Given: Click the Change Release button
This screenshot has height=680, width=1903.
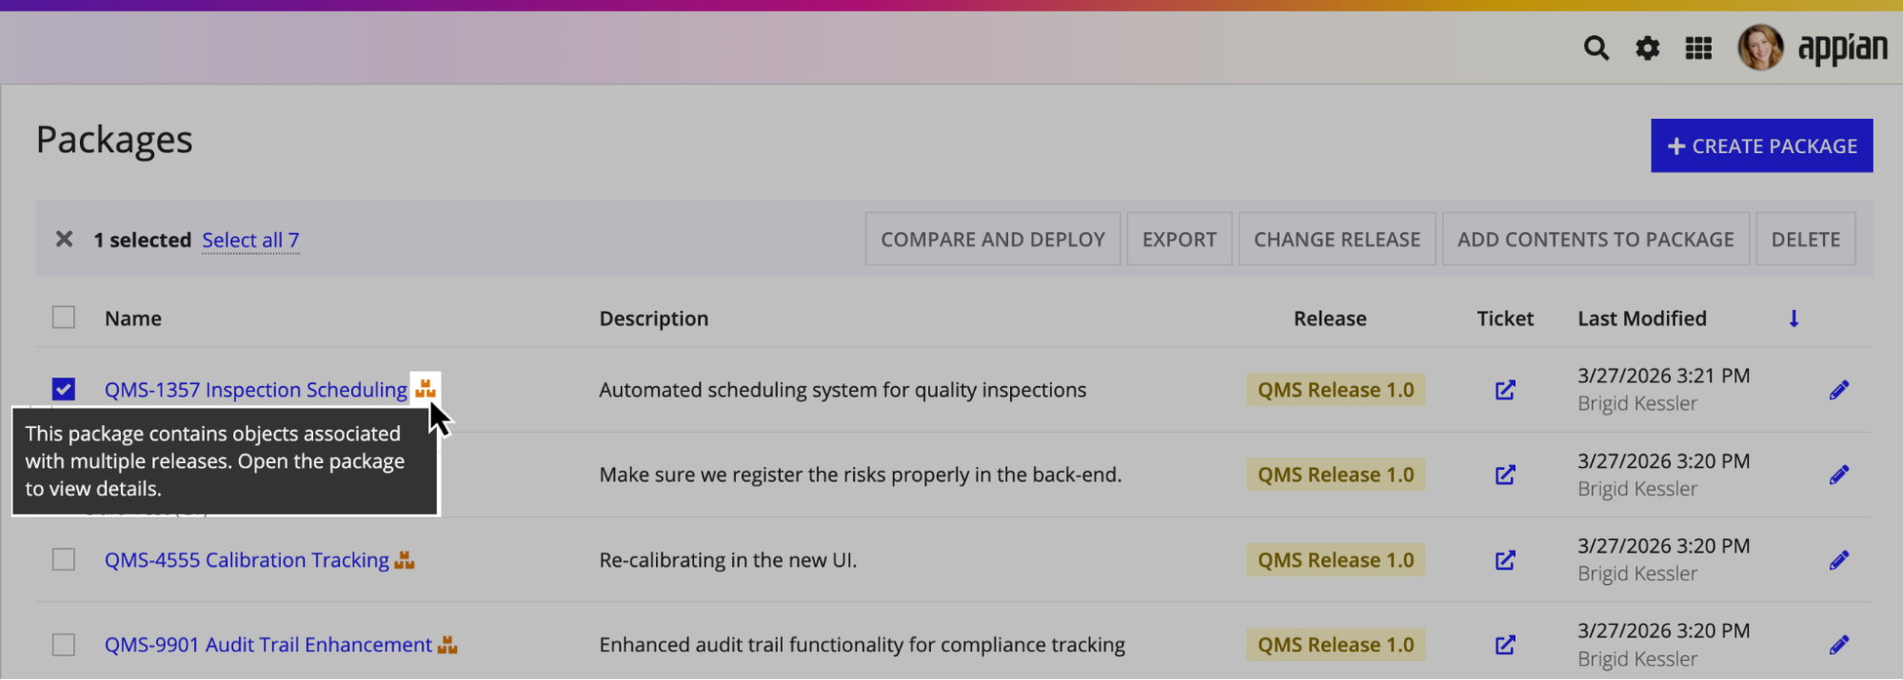Looking at the screenshot, I should coord(1337,239).
